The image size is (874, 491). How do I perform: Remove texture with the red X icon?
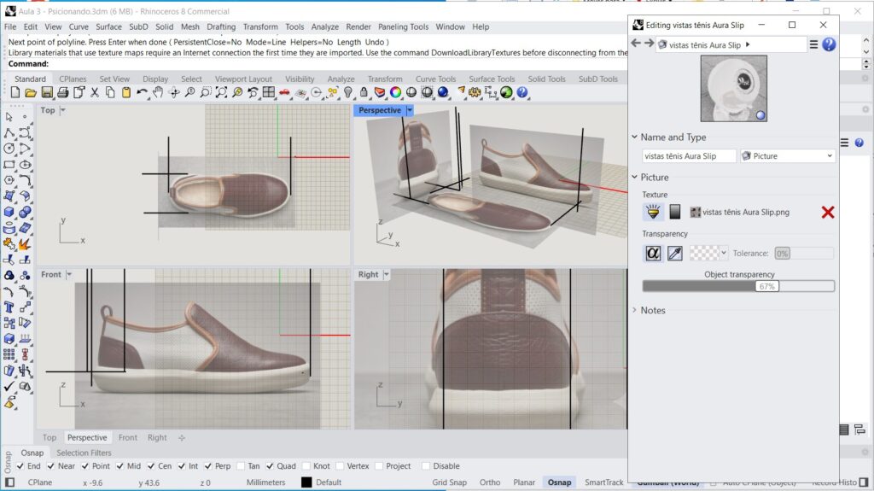pos(828,212)
